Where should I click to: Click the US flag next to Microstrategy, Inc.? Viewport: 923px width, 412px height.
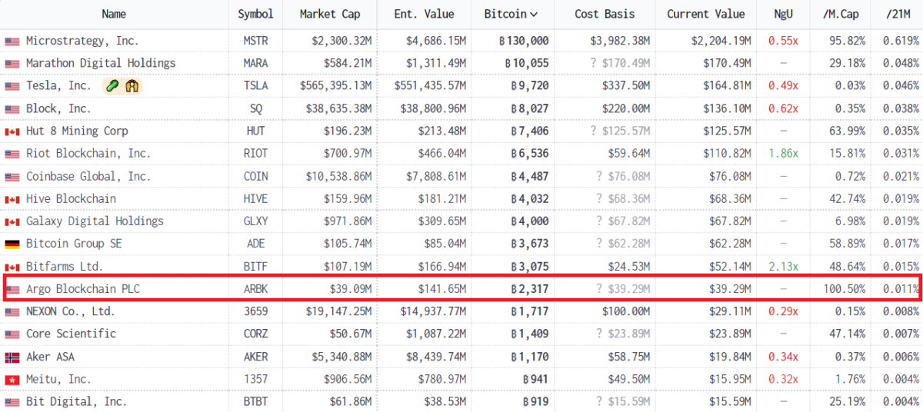pos(12,41)
